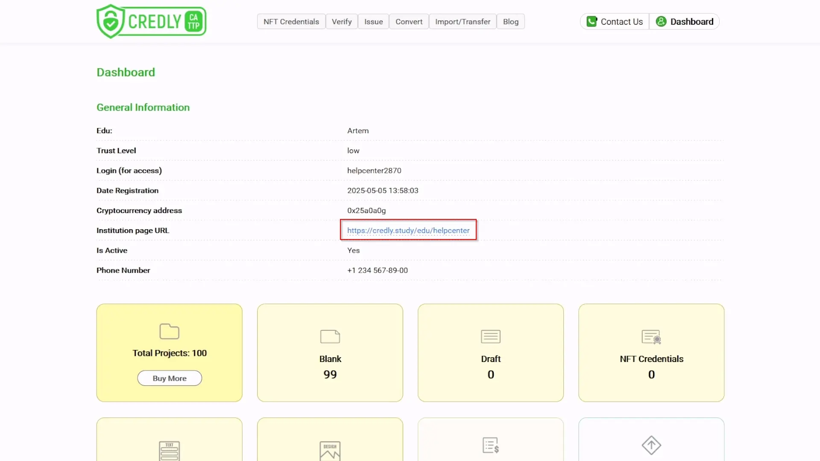Click the Institution page URL label
The image size is (820, 461).
[133, 230]
